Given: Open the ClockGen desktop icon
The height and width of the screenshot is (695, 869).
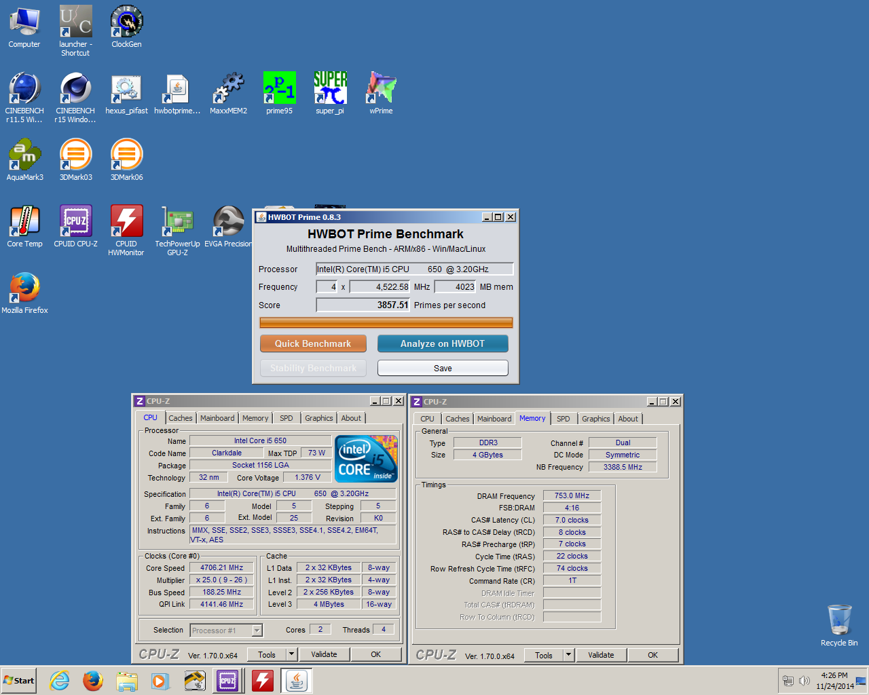Looking at the screenshot, I should [x=126, y=27].
